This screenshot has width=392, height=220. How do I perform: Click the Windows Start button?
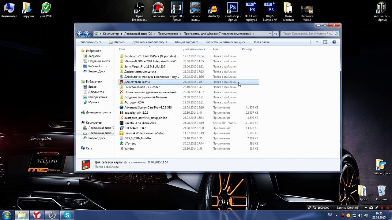pos(6,215)
